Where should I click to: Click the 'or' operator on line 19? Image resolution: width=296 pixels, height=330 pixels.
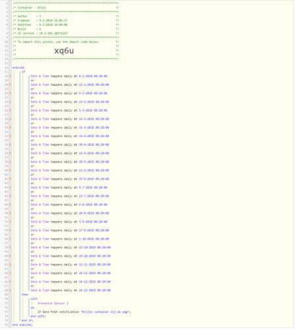(32, 81)
